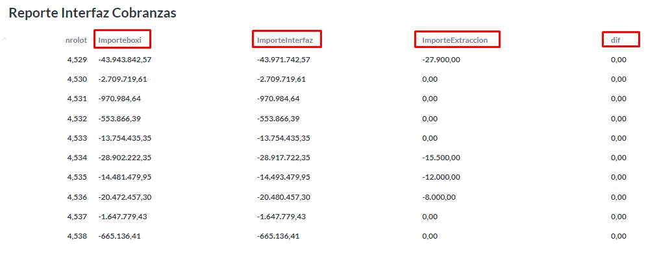Click ImporteInterfaz value -1.647.779,43
Viewport: 659px width, 275px height.
281,217
